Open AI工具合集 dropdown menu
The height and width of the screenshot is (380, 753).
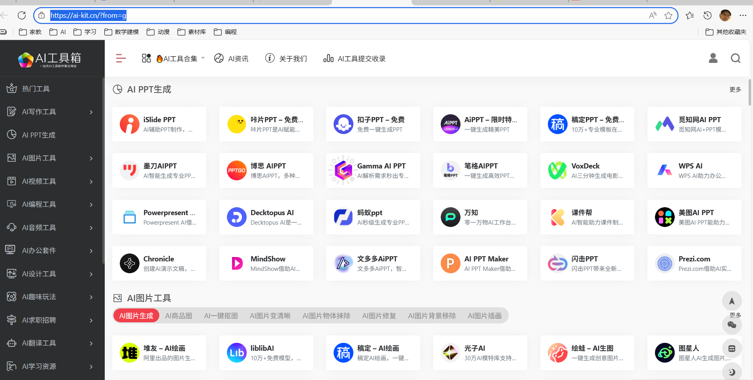[174, 59]
